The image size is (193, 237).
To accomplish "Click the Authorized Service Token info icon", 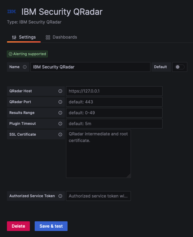I will 60,196.
